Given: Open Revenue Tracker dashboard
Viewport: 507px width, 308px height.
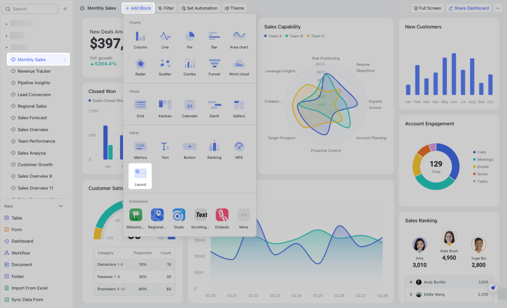Looking at the screenshot, I should pyautogui.click(x=34, y=71).
